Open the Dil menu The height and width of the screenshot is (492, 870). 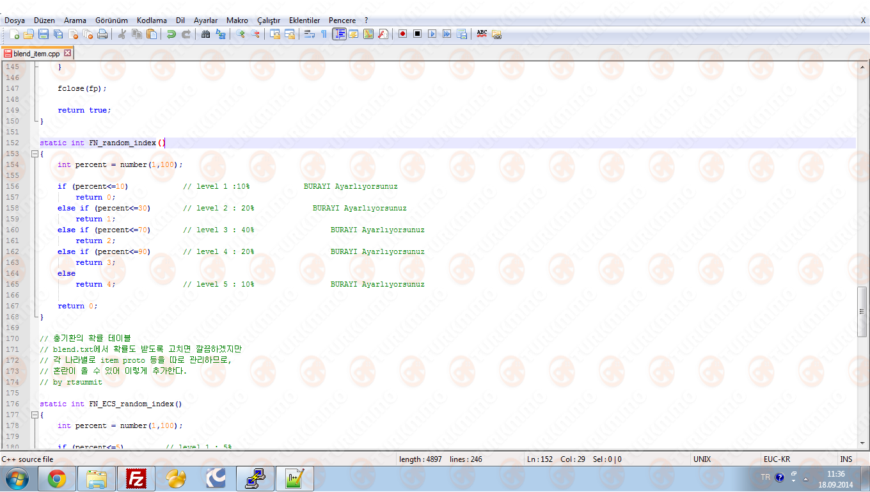(x=180, y=20)
